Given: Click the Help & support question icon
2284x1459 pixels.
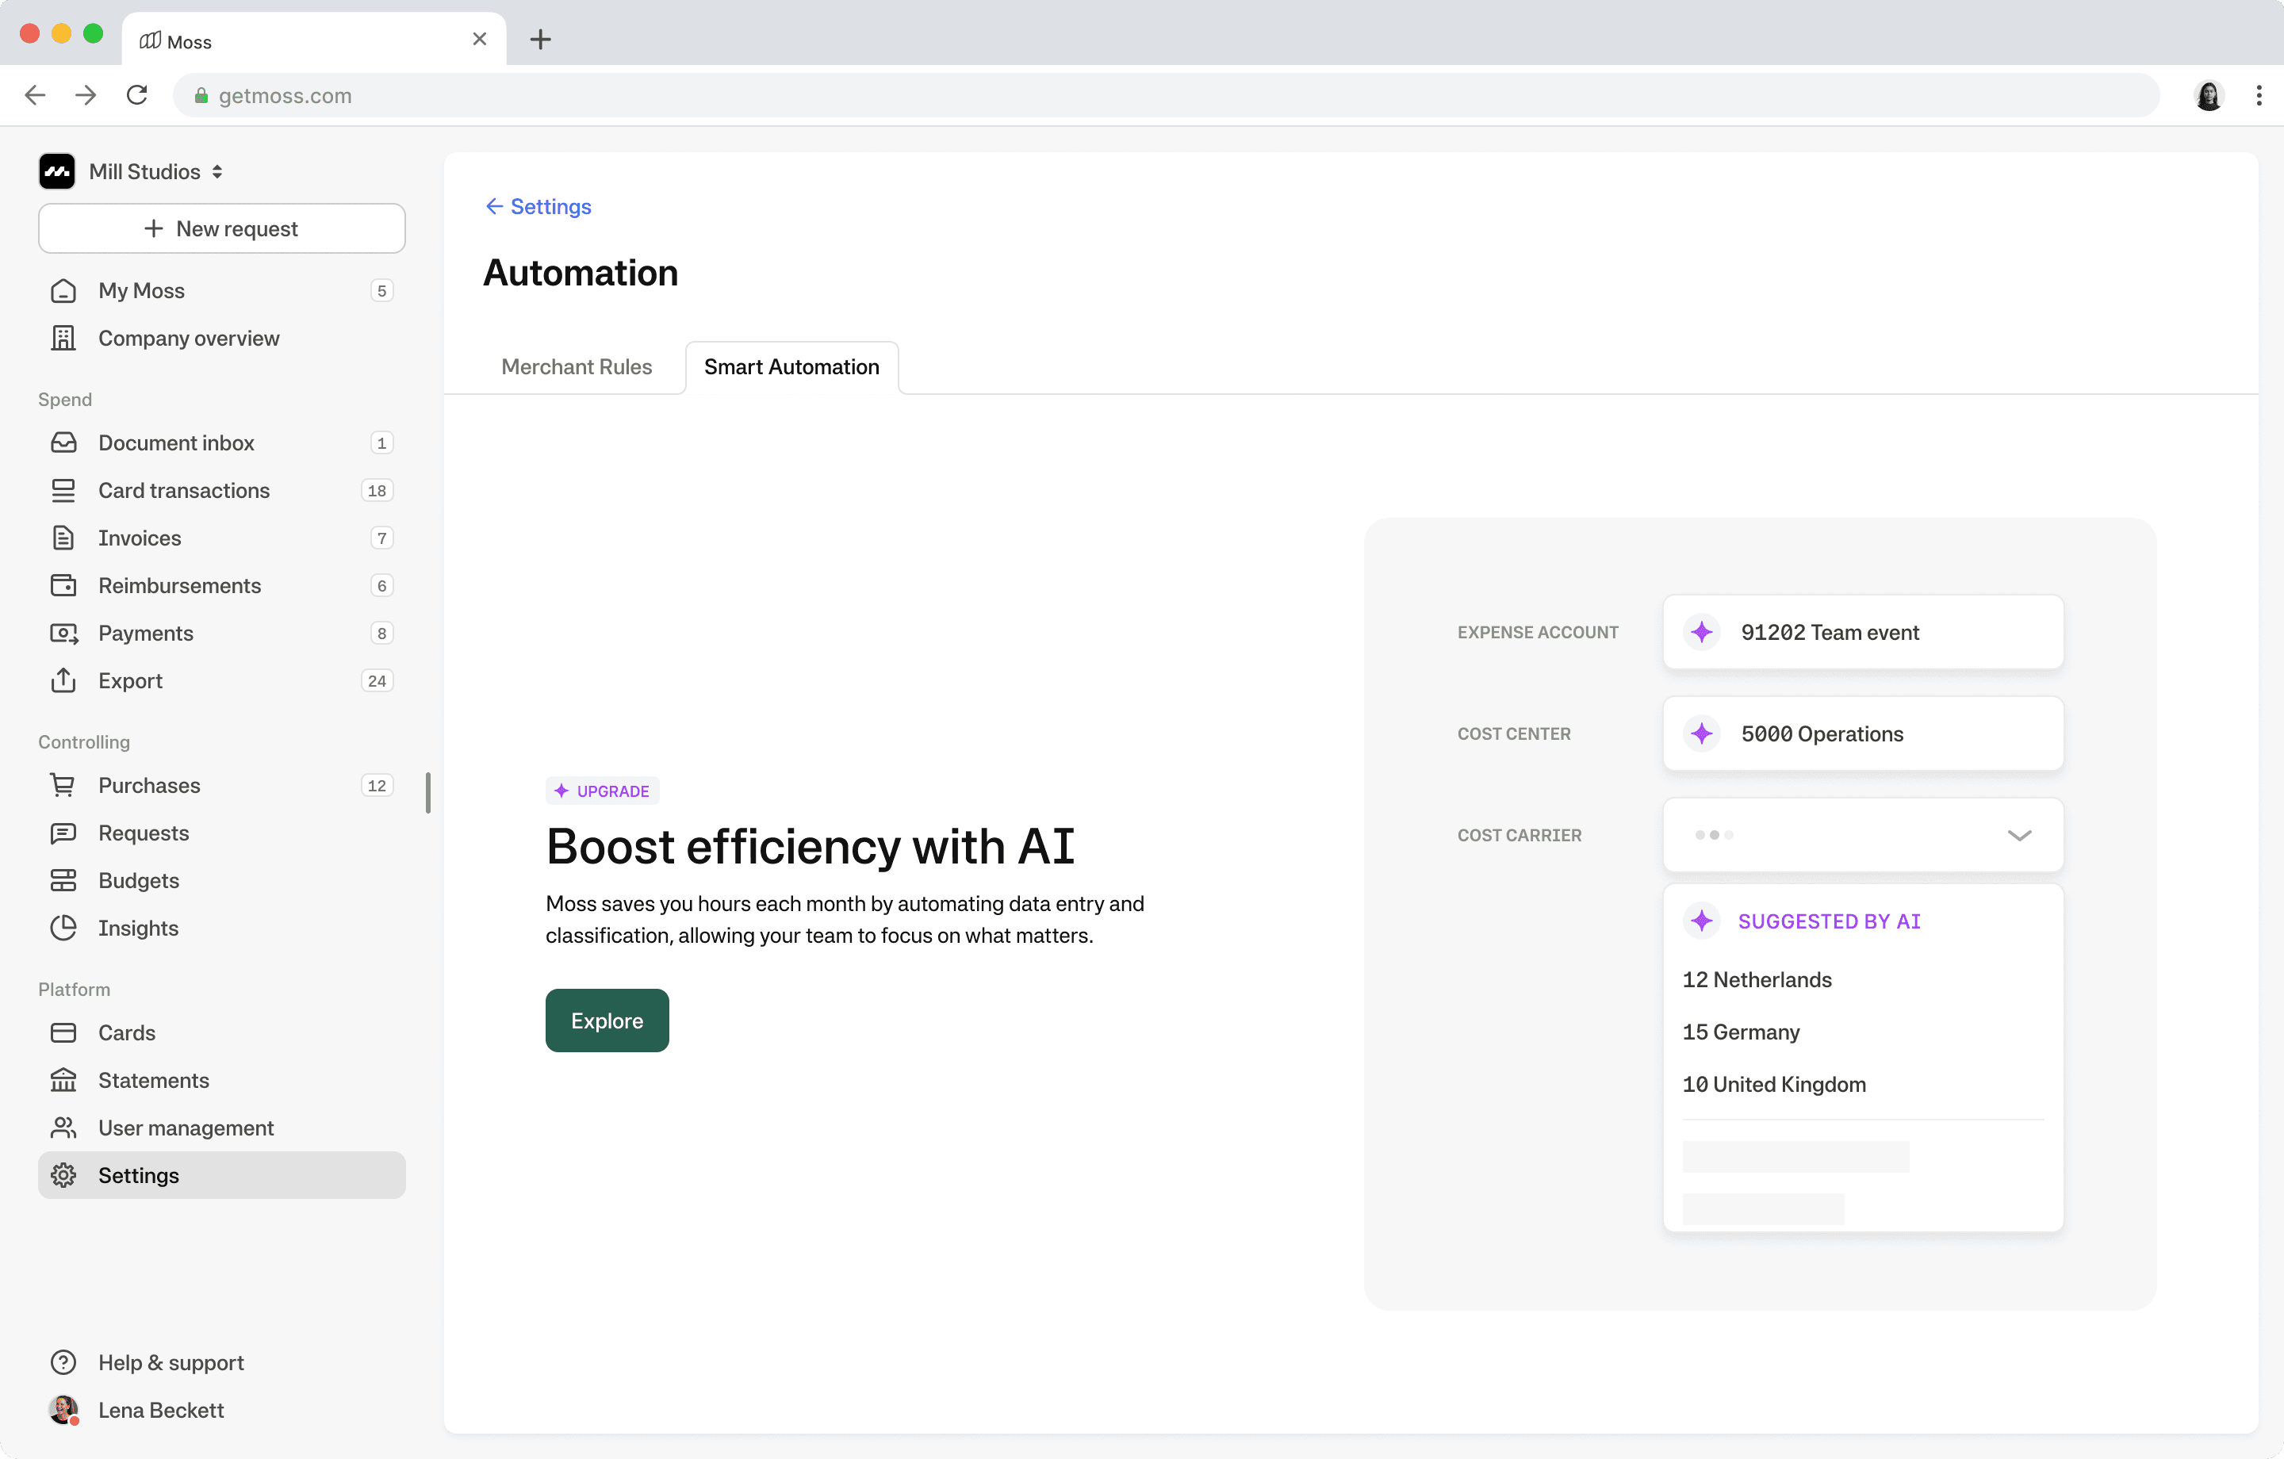Looking at the screenshot, I should click(63, 1362).
